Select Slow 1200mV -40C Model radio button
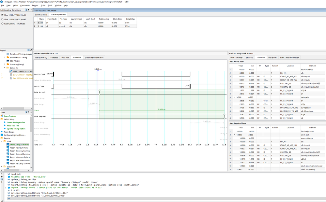The width and height of the screenshot is (326, 202). (x=2, y=19)
